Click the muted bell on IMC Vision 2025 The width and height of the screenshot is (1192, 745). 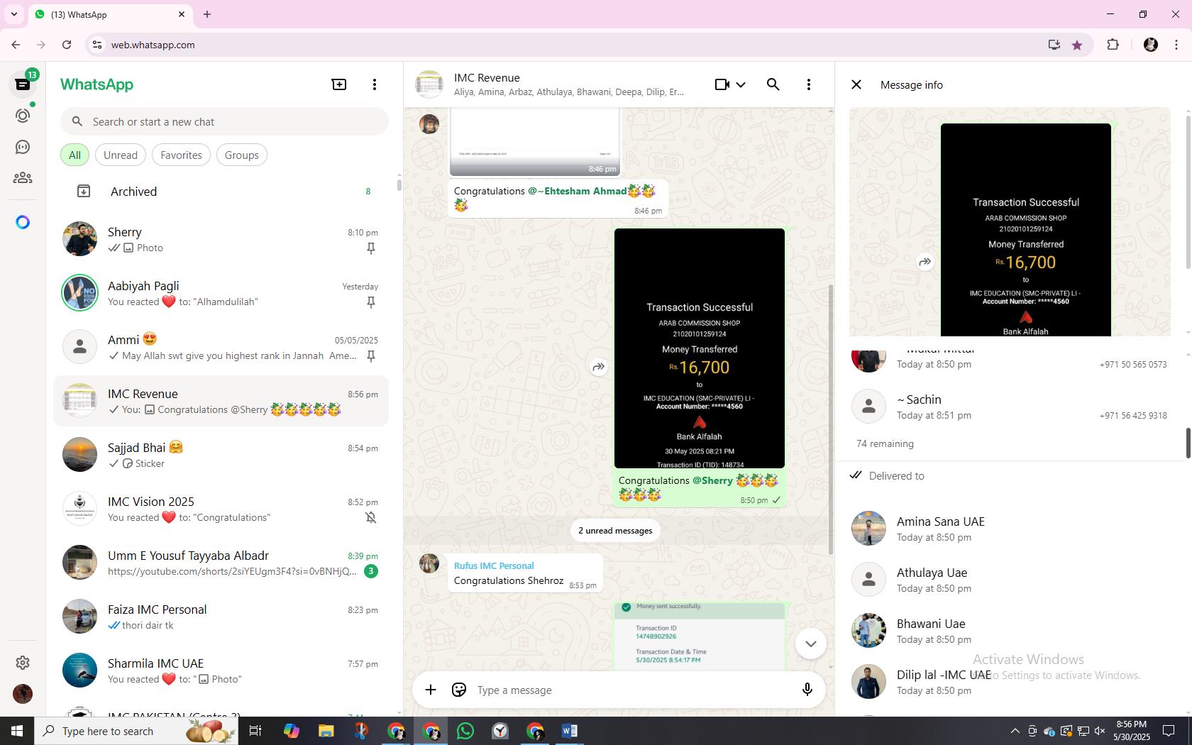click(x=370, y=518)
